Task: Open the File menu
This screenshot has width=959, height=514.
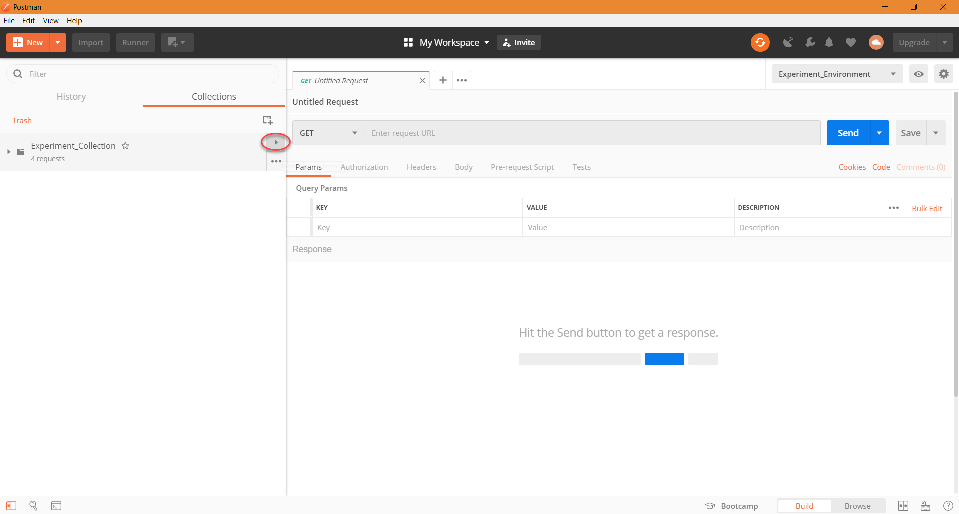Action: click(x=9, y=20)
